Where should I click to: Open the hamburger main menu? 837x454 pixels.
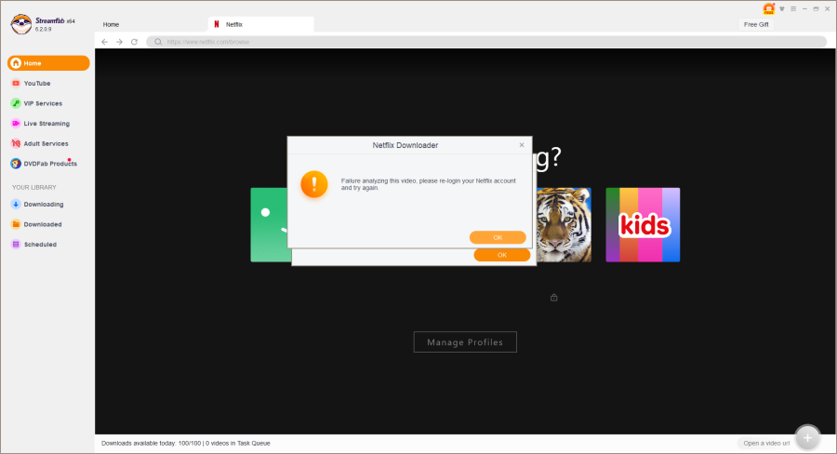tap(793, 8)
